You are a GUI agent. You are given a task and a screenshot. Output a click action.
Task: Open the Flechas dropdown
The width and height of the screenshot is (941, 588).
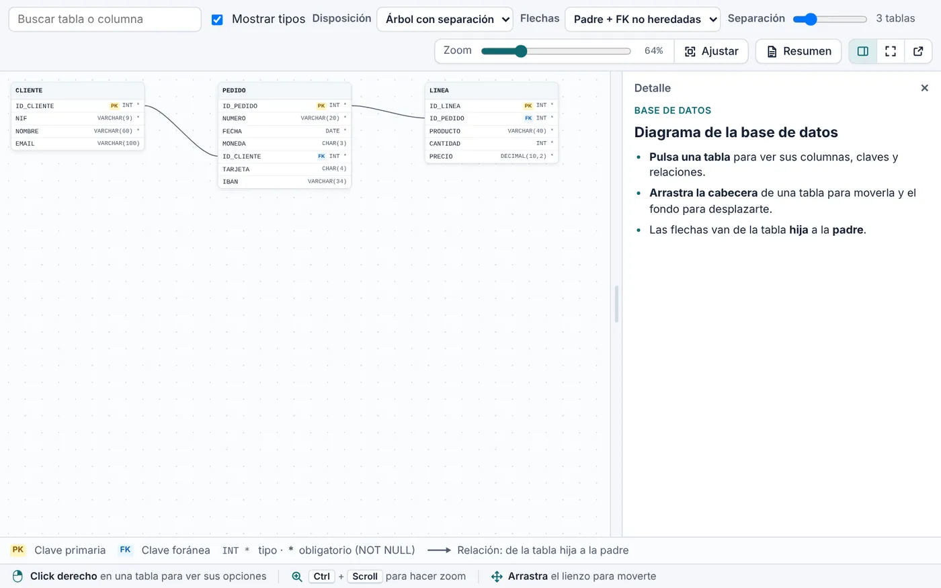(x=643, y=19)
